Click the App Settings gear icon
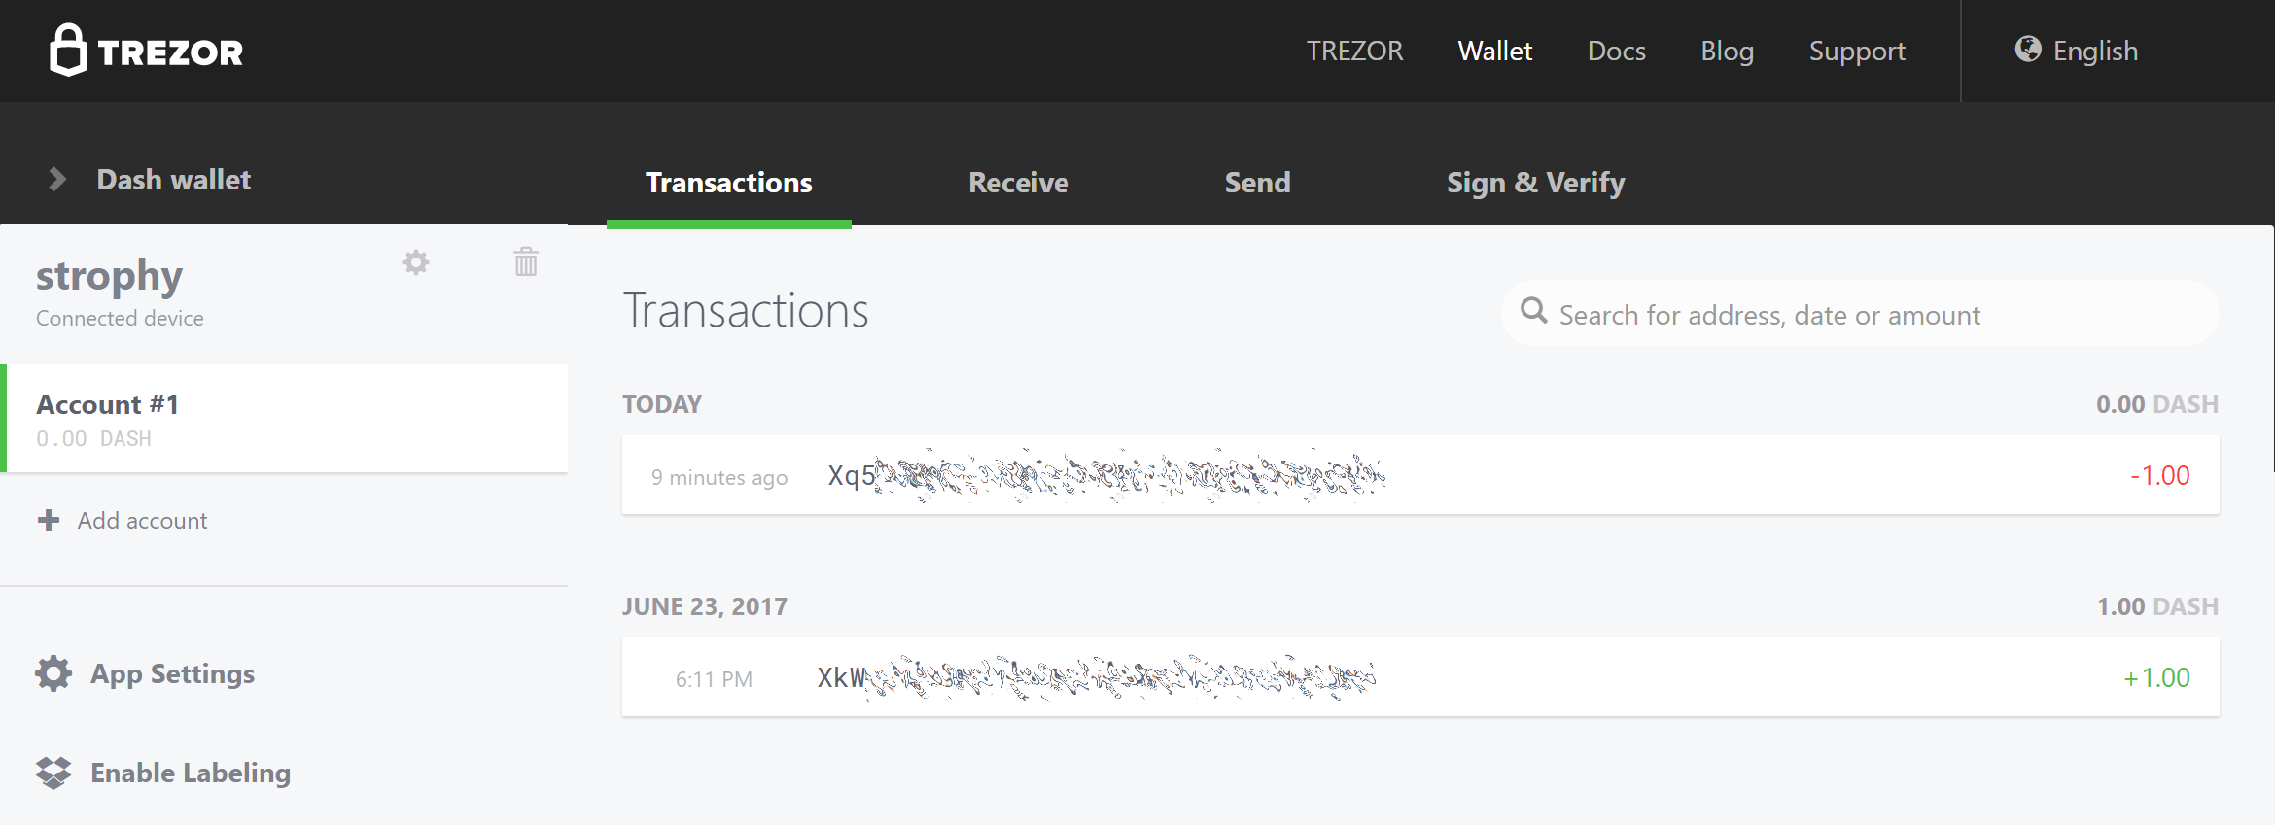The image size is (2275, 825). (x=53, y=673)
